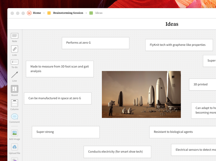The width and height of the screenshot is (216, 161).
Task: Click the first window control button
Action: 12,13
